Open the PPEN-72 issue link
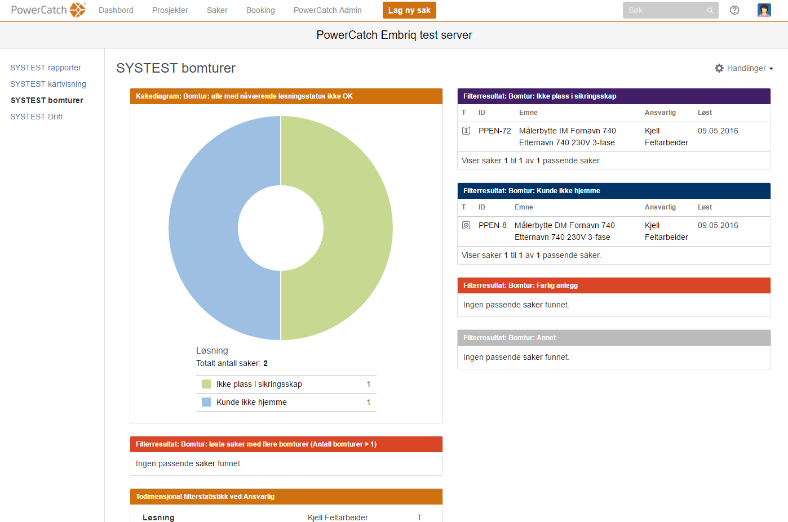The image size is (788, 522). click(494, 131)
